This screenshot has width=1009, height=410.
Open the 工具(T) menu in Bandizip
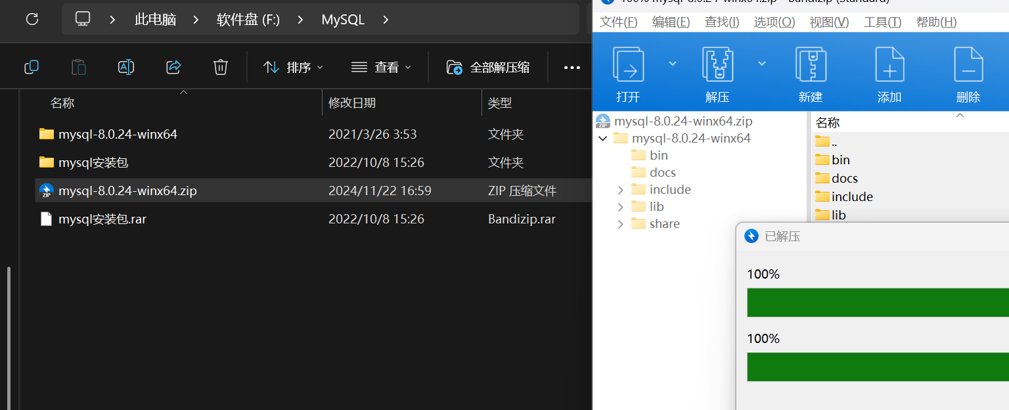pos(882,22)
